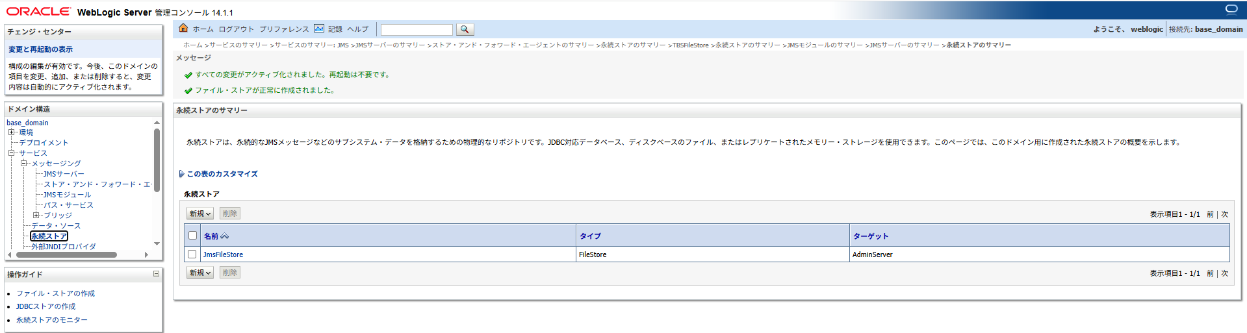Screen dimensions: 1247x333
Task: Click the ホーム breadcrumb link
Action: coord(192,45)
